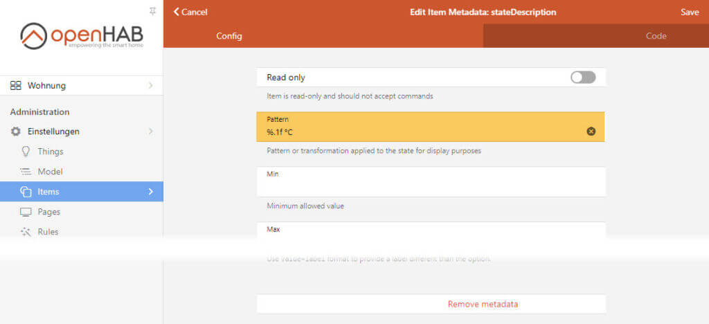The image size is (709, 324).
Task: Clear the Pattern field with the X icon
Action: [x=591, y=132]
